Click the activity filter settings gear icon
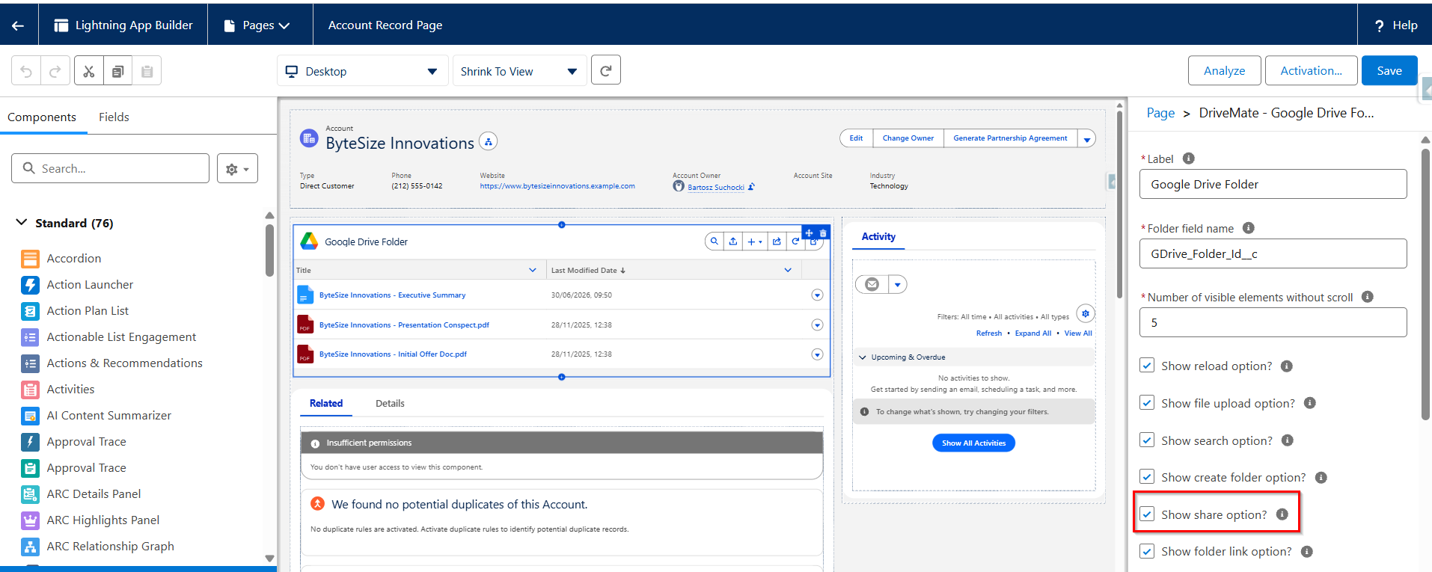Screen dimensions: 1432x572 click(1086, 314)
